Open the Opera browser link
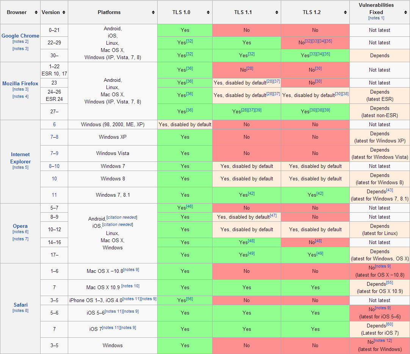The height and width of the screenshot is (354, 410). coord(20,226)
